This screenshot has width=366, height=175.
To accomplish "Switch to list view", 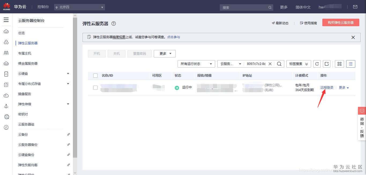I will (x=351, y=64).
